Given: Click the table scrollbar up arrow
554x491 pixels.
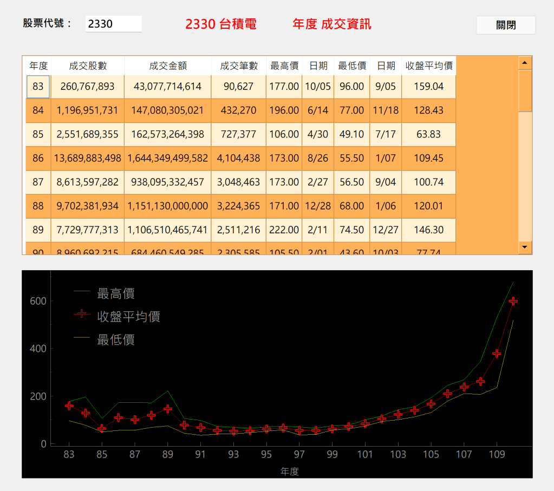Looking at the screenshot, I should [525, 63].
